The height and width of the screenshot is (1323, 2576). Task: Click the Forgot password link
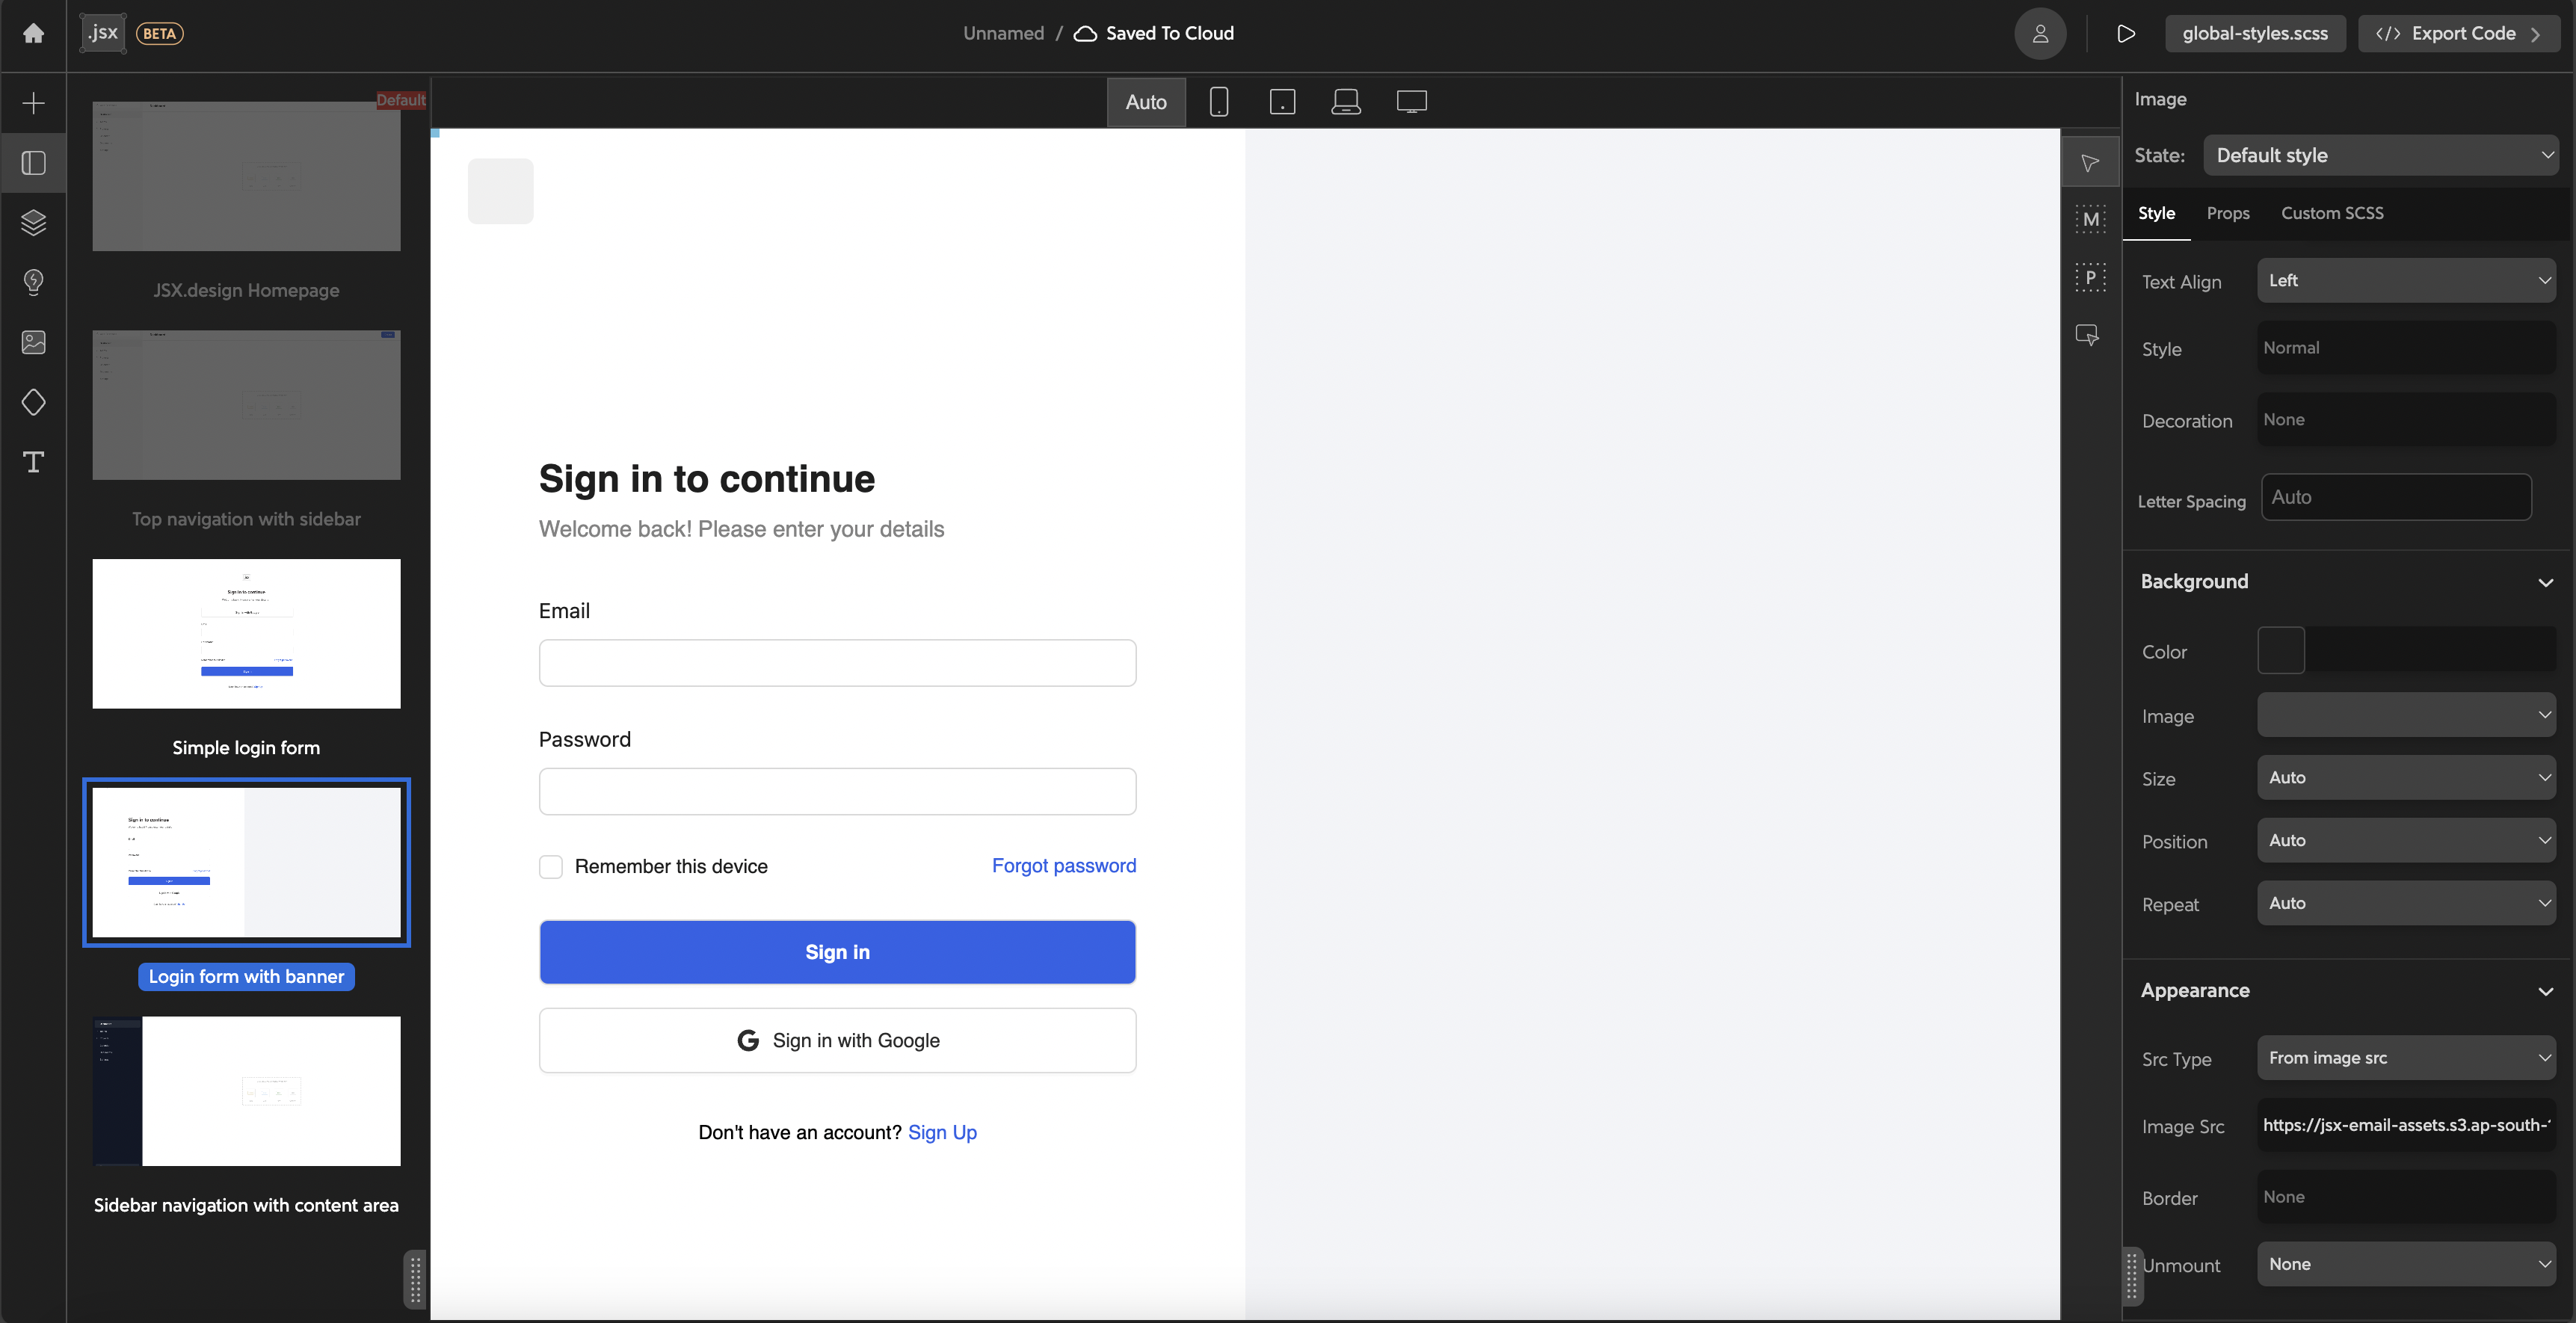1063,865
